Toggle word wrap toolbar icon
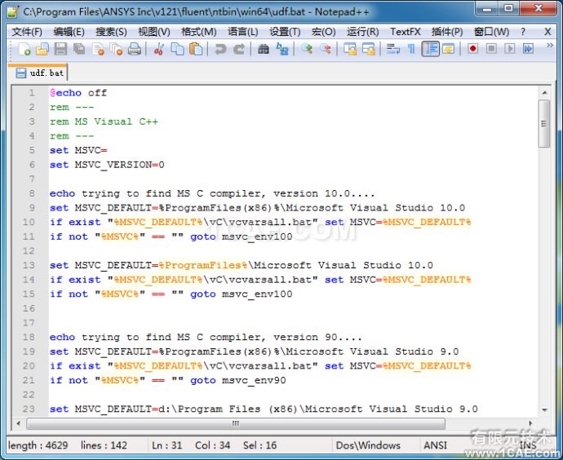 click(x=393, y=49)
